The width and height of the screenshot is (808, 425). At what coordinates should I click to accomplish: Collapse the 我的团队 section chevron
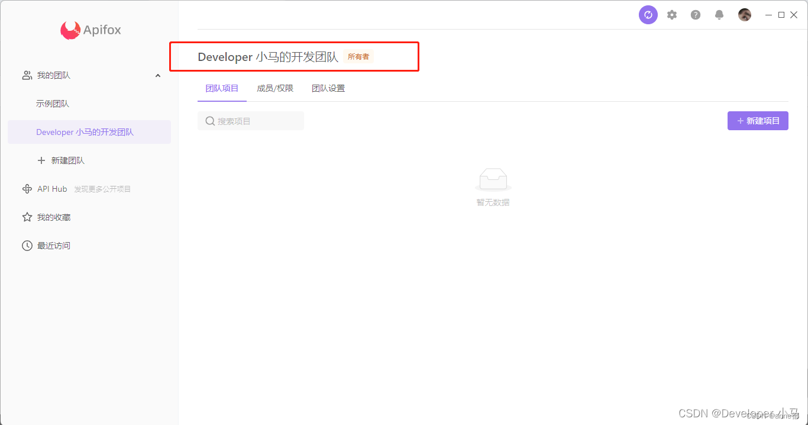(x=158, y=75)
